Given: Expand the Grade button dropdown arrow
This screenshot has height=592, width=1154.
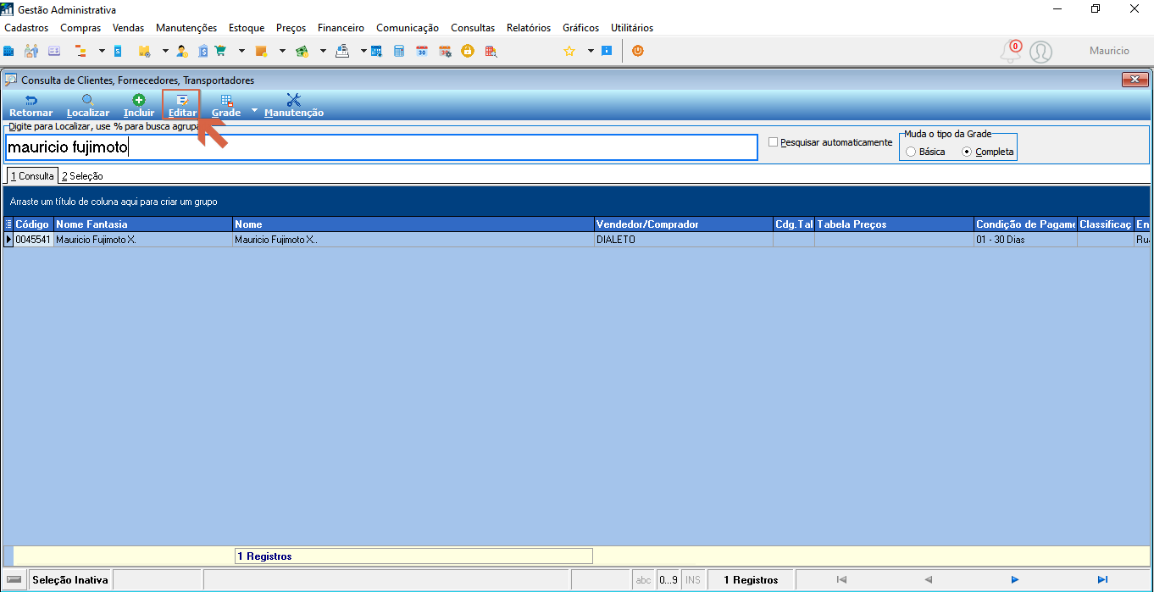Looking at the screenshot, I should click(x=254, y=110).
